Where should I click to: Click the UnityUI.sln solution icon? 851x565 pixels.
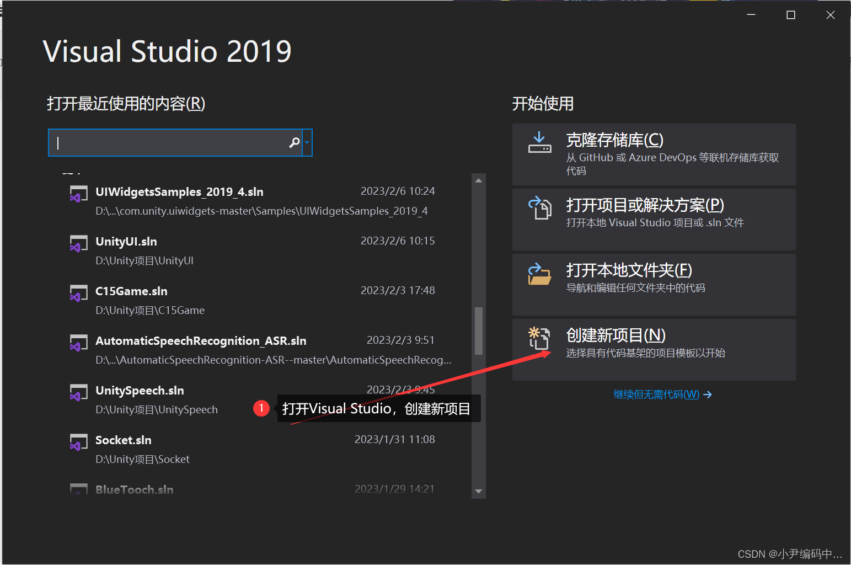point(79,244)
